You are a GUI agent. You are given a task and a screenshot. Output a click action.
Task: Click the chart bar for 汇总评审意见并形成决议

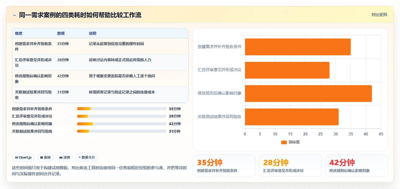pyautogui.click(x=287, y=70)
